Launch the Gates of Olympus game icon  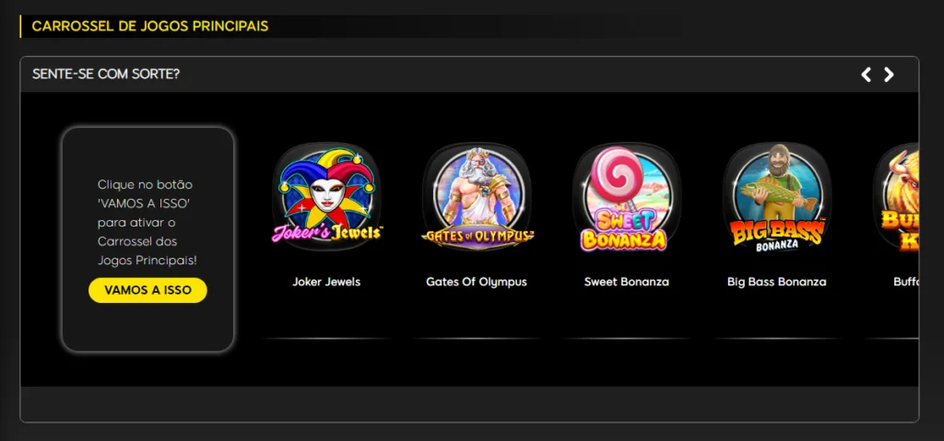point(477,195)
